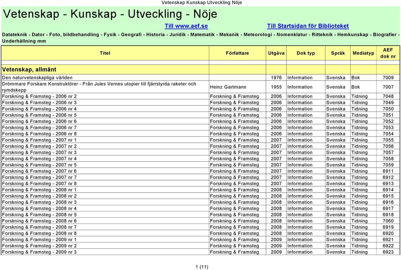
Task: Select the 'Titel' column header
Action: pyautogui.click(x=105, y=53)
